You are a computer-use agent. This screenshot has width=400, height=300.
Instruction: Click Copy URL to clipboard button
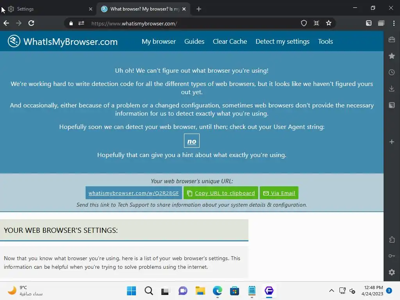tap(221, 193)
